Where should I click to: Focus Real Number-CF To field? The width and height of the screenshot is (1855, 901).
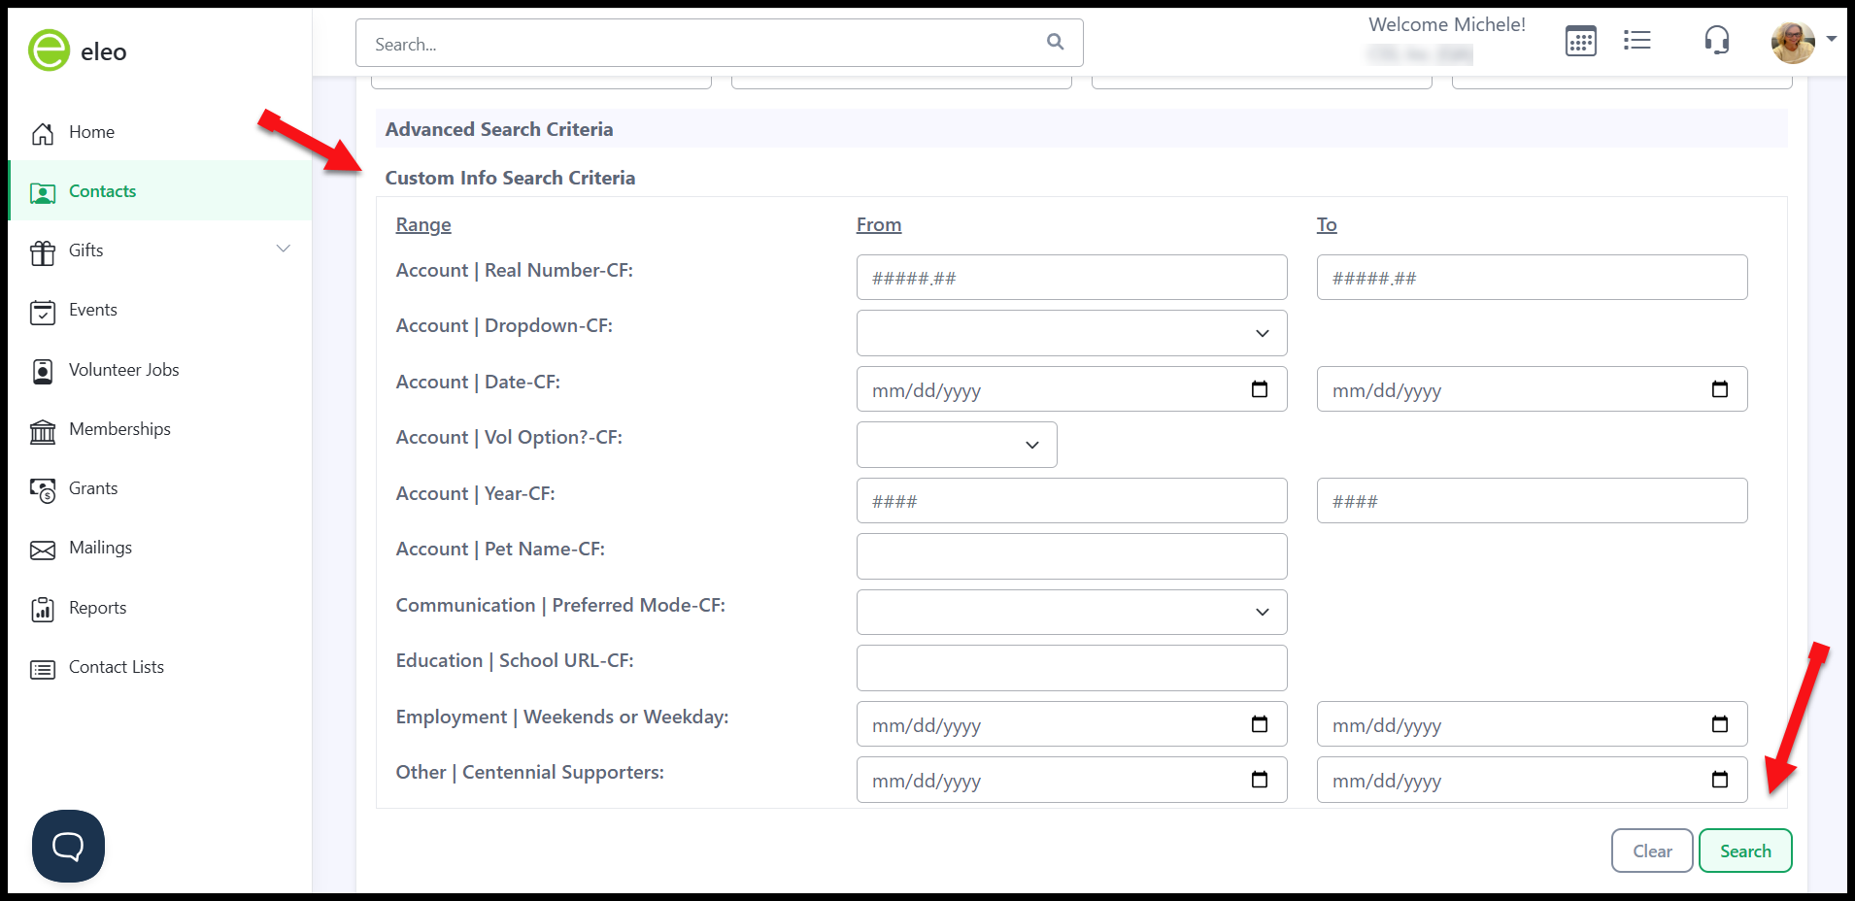click(1532, 278)
